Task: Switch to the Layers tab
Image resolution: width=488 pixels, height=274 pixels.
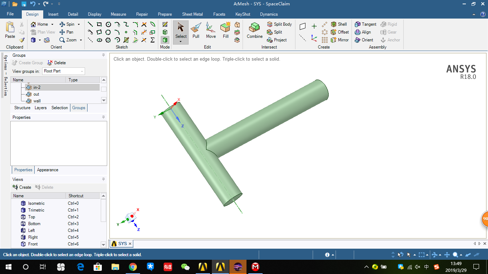Action: [x=40, y=108]
